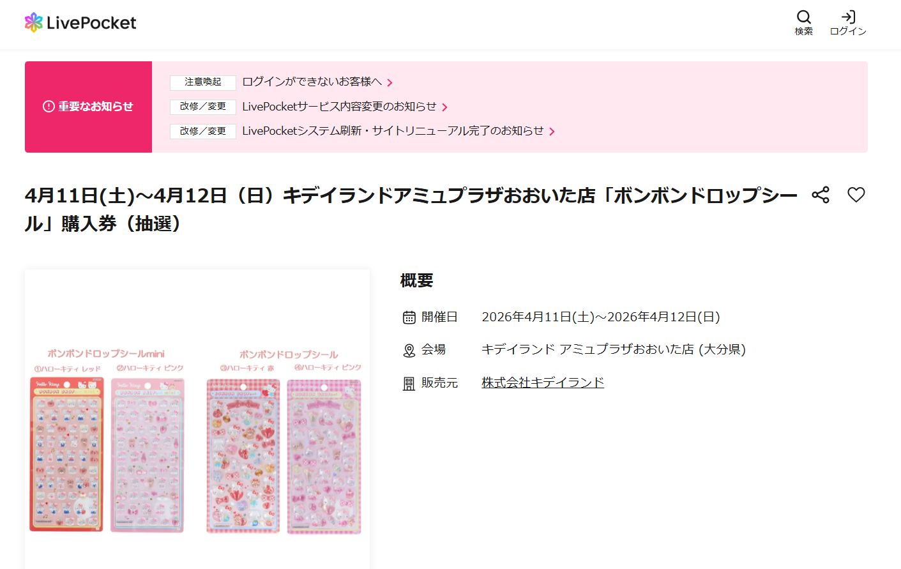
Task: Open the search magnifier icon
Action: click(803, 17)
